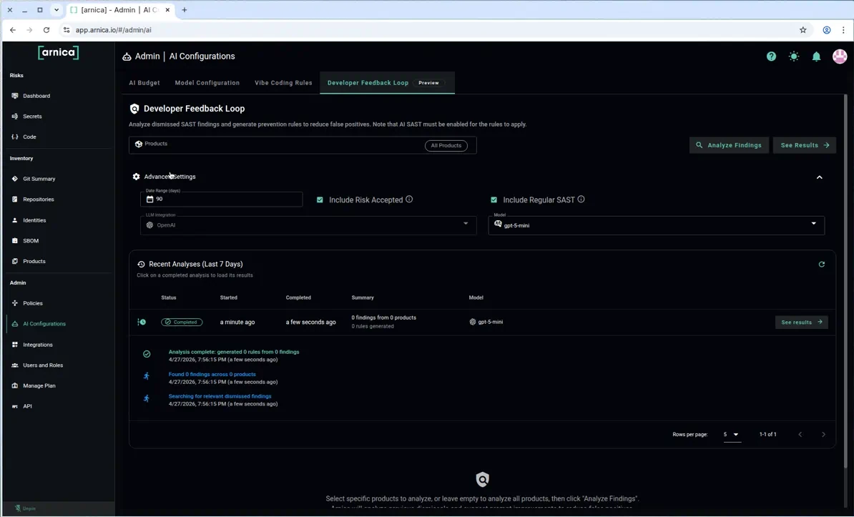
Task: Click Include Risk Accepted info icon
Action: click(409, 200)
